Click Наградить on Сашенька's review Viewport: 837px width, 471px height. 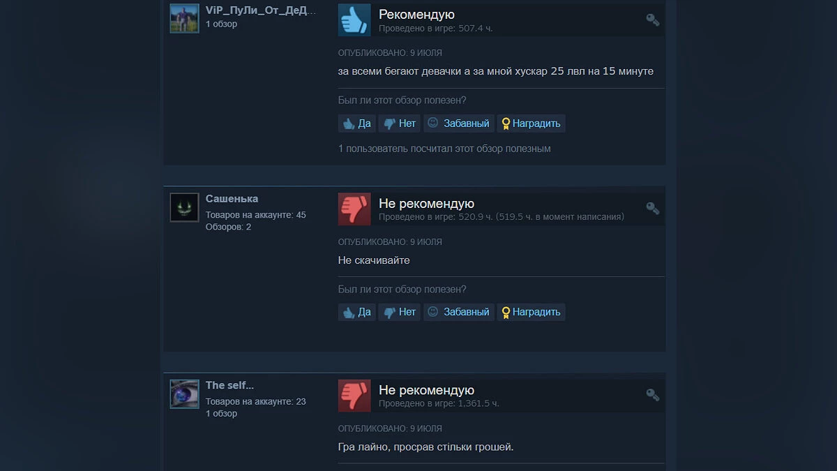(531, 312)
